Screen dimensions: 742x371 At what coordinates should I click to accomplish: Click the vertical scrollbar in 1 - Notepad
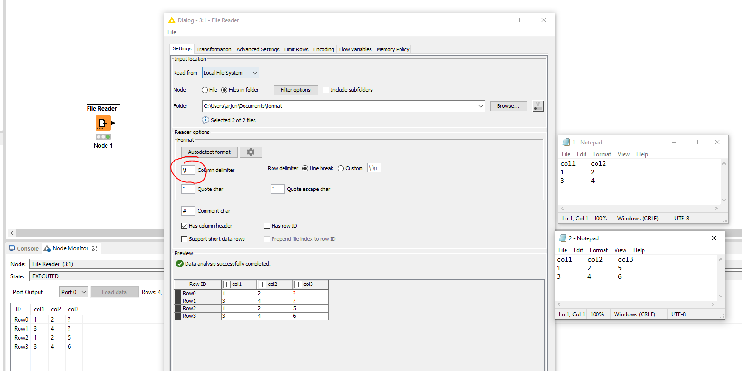point(724,182)
